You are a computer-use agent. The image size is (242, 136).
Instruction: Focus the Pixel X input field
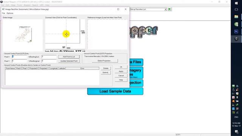(19, 57)
